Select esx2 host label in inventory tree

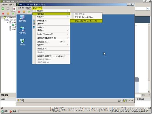(x=14, y=27)
